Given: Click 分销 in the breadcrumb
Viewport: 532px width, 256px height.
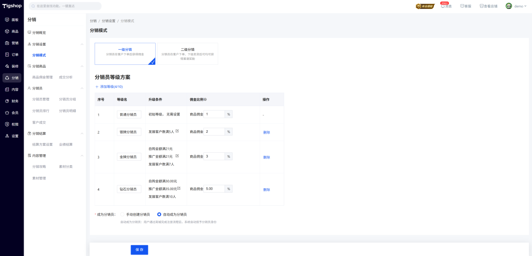Looking at the screenshot, I should click(x=93, y=21).
